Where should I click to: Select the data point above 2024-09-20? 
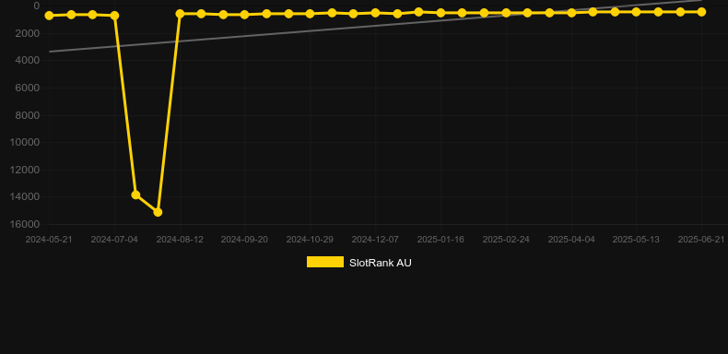pos(245,15)
